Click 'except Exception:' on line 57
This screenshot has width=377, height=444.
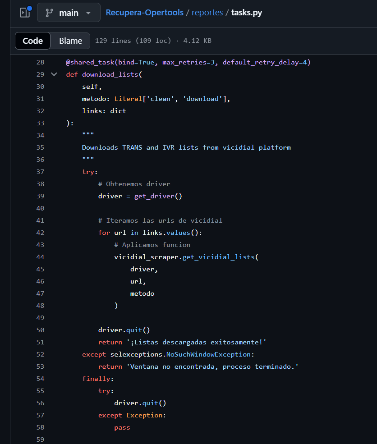point(132,416)
